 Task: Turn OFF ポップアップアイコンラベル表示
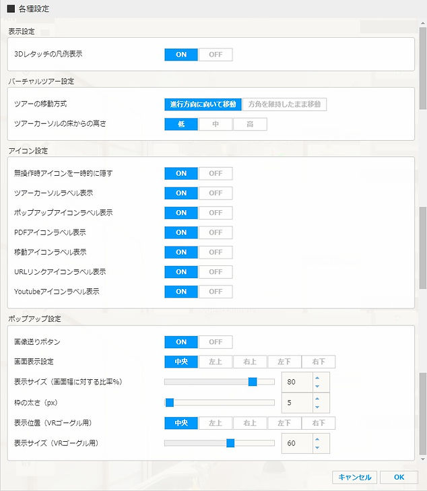(x=216, y=213)
